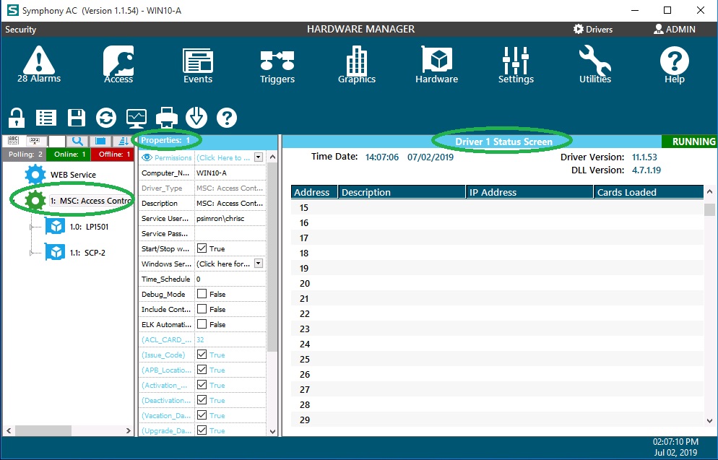Open the Help question-mark module
This screenshot has width=718, height=460.
675,64
